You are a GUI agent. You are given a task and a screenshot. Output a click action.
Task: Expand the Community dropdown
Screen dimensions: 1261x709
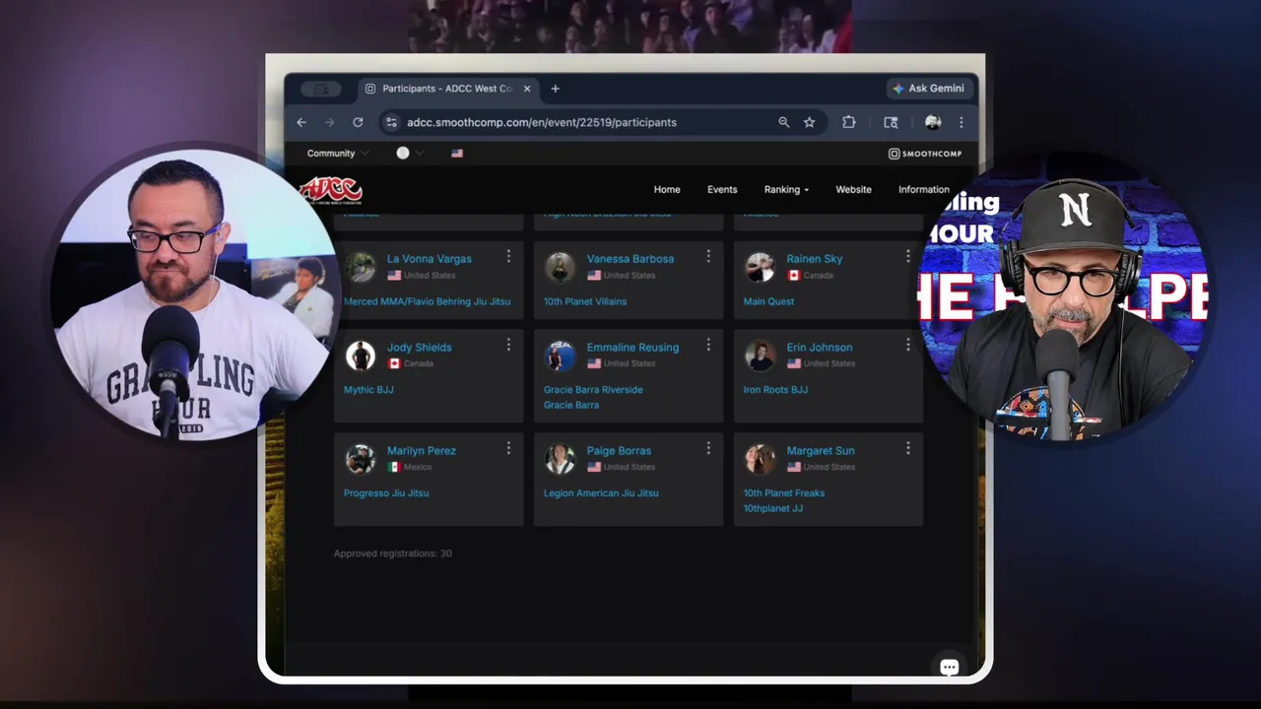pyautogui.click(x=337, y=154)
